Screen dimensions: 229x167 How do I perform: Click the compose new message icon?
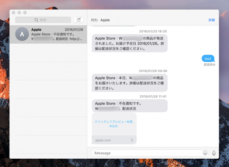click(x=79, y=20)
